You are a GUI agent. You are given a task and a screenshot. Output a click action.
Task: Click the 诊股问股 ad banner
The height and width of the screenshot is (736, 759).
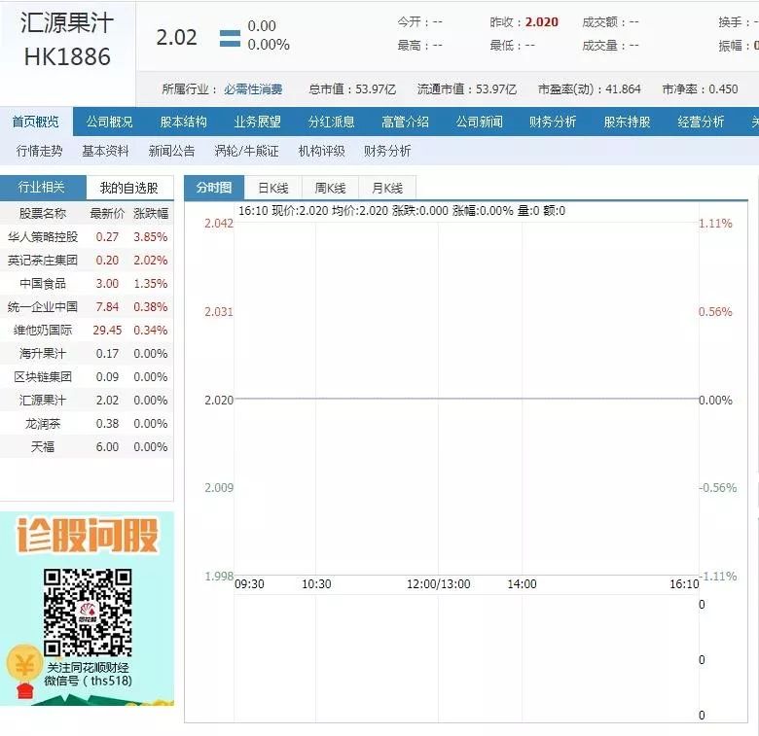tap(87, 609)
